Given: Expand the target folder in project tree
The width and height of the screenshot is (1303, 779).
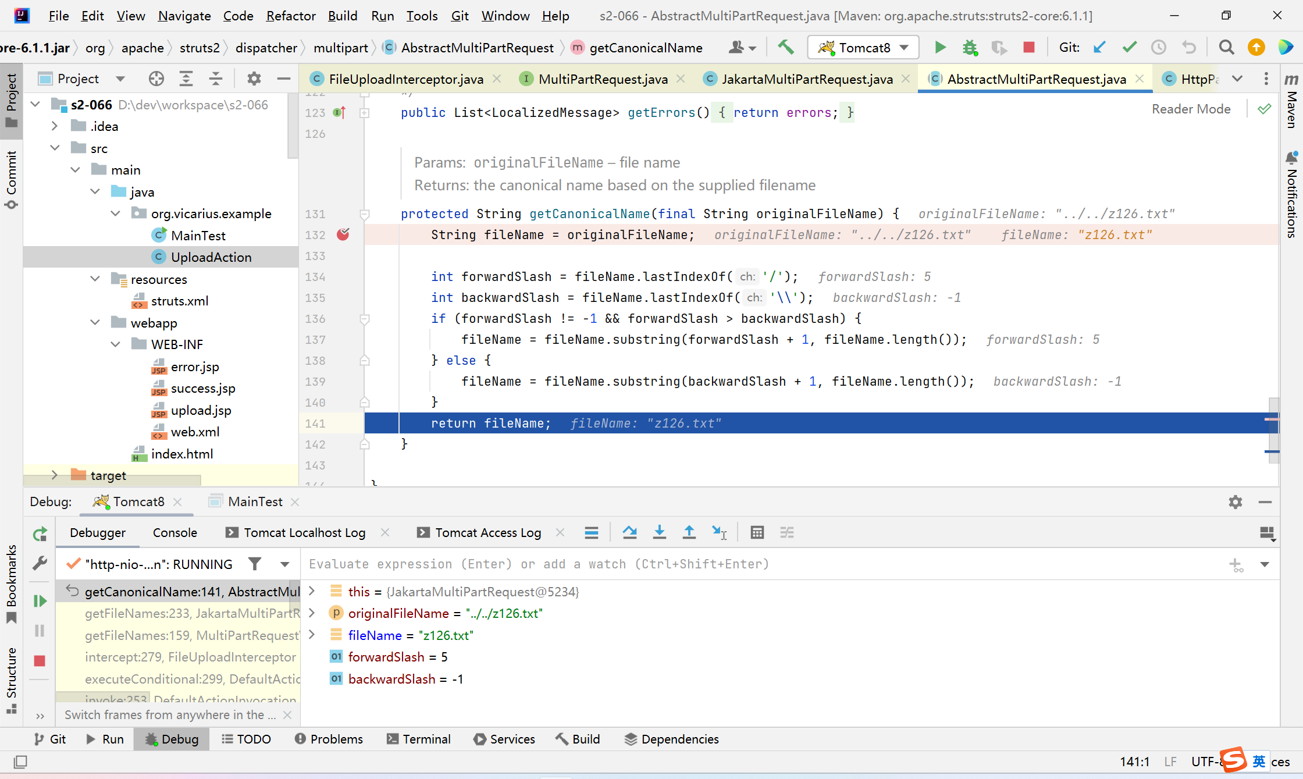Looking at the screenshot, I should tap(54, 475).
